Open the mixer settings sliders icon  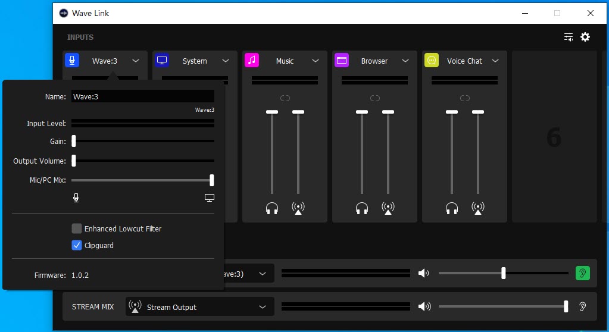(568, 37)
